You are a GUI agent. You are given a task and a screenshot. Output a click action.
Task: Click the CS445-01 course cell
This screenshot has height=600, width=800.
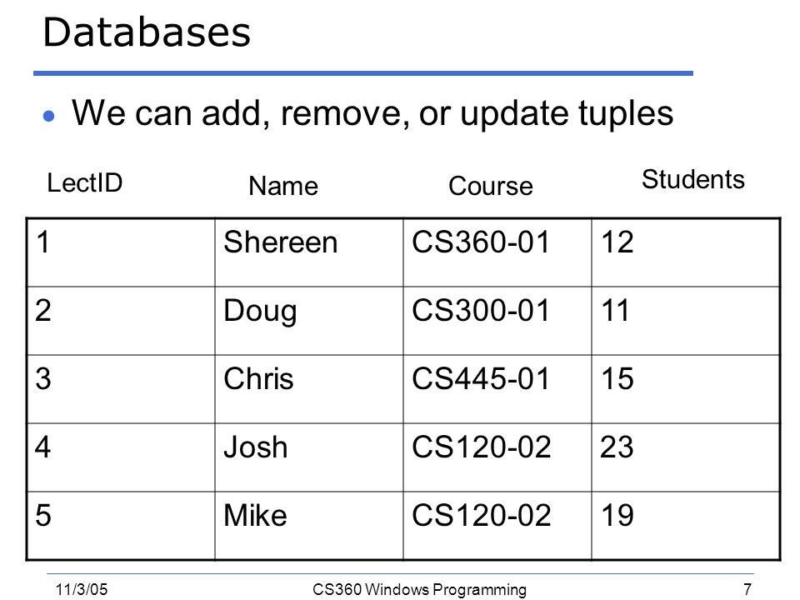coord(497,389)
